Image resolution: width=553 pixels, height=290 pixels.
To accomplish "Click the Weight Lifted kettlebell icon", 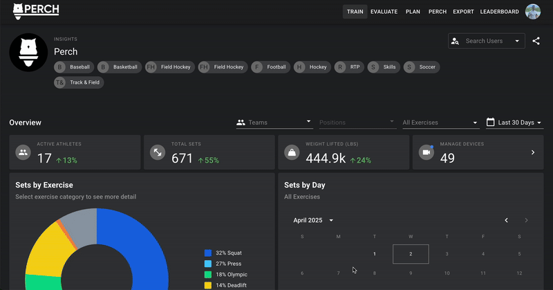I will [x=292, y=152].
